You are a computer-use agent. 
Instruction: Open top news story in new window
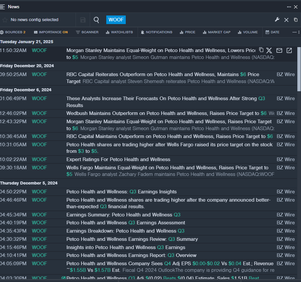[289, 50]
